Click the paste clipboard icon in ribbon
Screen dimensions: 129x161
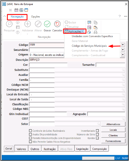[x=95, y=27]
